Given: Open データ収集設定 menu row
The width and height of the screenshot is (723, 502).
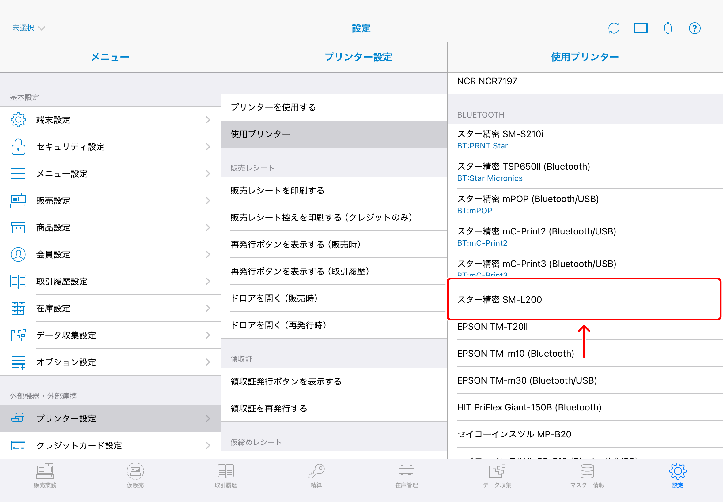Looking at the screenshot, I should pyautogui.click(x=111, y=335).
